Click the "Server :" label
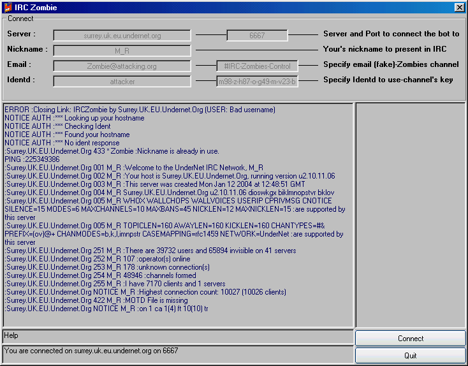 pos(22,34)
